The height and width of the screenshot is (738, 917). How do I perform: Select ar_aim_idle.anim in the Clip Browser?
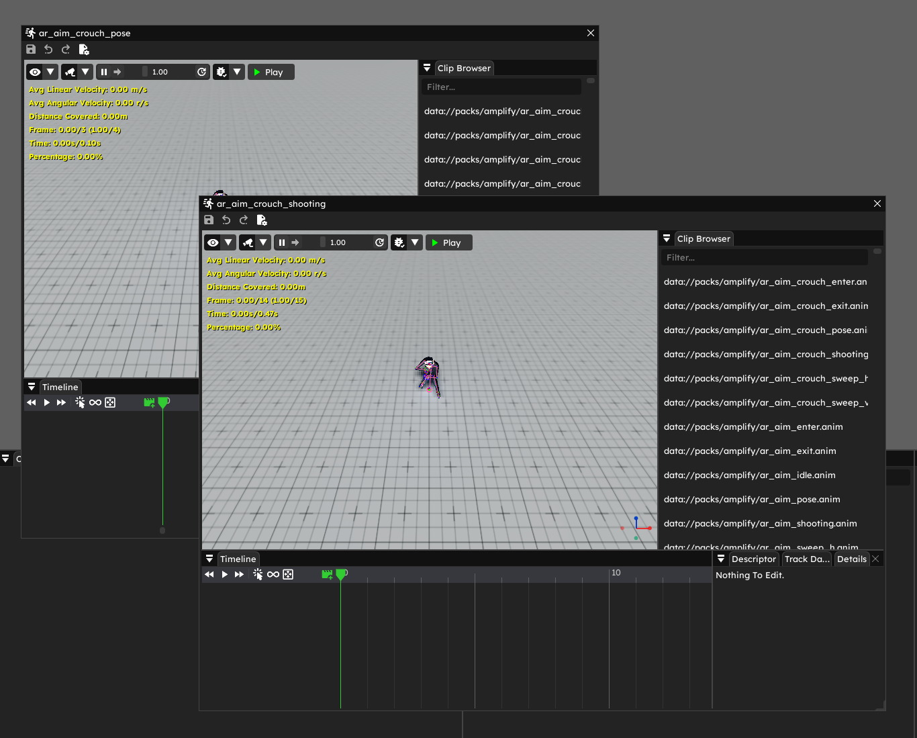click(749, 475)
